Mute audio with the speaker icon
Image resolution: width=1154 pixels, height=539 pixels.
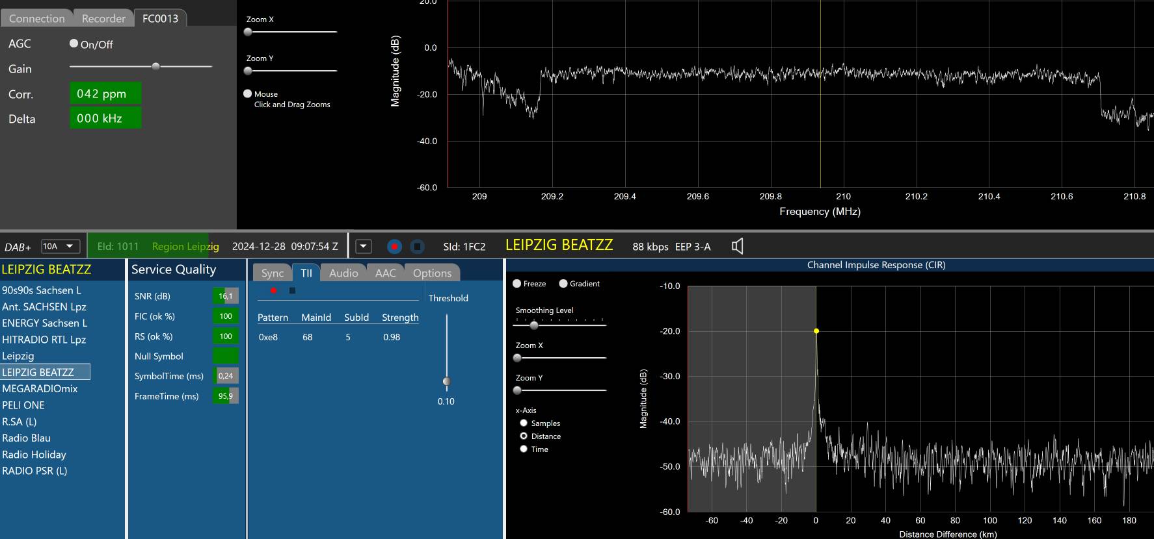pyautogui.click(x=737, y=246)
